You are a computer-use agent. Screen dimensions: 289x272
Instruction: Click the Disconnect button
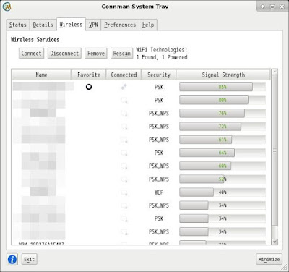(64, 54)
